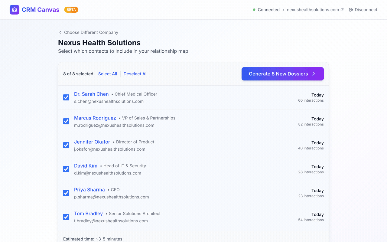Click Choose Different Company
Screen dimensions: 387x242
tap(91, 32)
